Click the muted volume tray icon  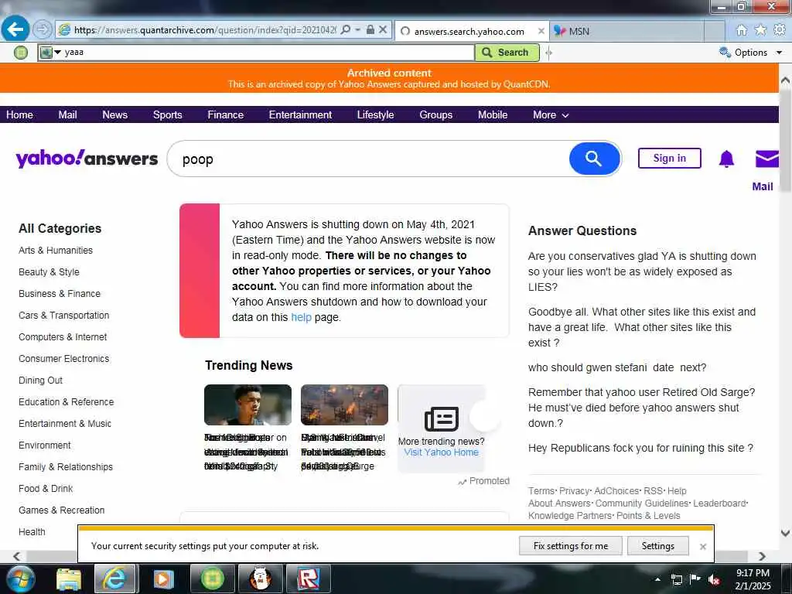tap(714, 580)
